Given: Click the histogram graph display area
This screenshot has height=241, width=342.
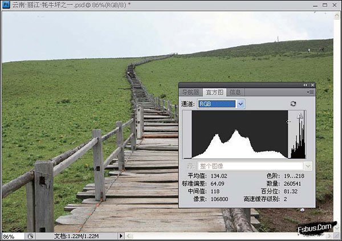Looking at the screenshot, I should [239, 134].
